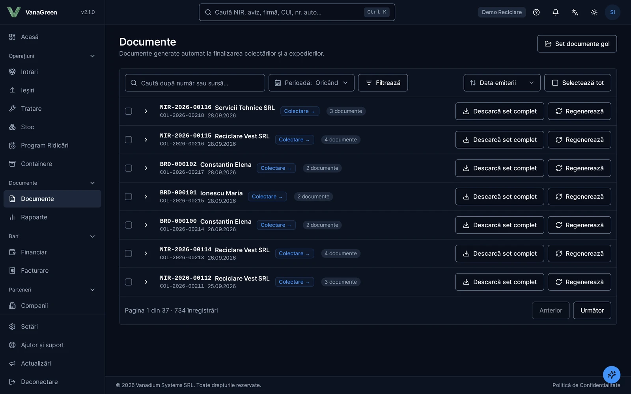Check the BRD-000101 row checkbox
Screen dimensions: 631x394
129,197
